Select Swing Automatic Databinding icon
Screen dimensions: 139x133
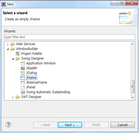coord(23,92)
